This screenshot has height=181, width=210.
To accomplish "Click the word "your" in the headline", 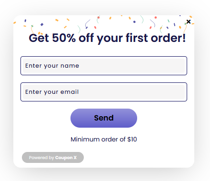I will click(110, 39).
